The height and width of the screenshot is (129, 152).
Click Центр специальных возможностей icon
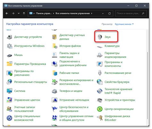(x=9, y=118)
